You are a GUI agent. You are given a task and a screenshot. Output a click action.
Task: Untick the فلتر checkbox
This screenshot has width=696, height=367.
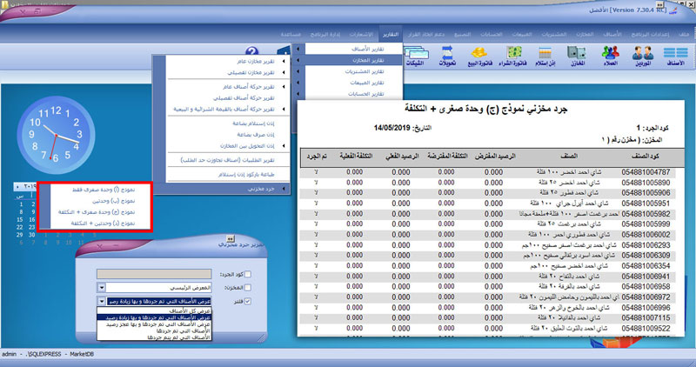248,301
